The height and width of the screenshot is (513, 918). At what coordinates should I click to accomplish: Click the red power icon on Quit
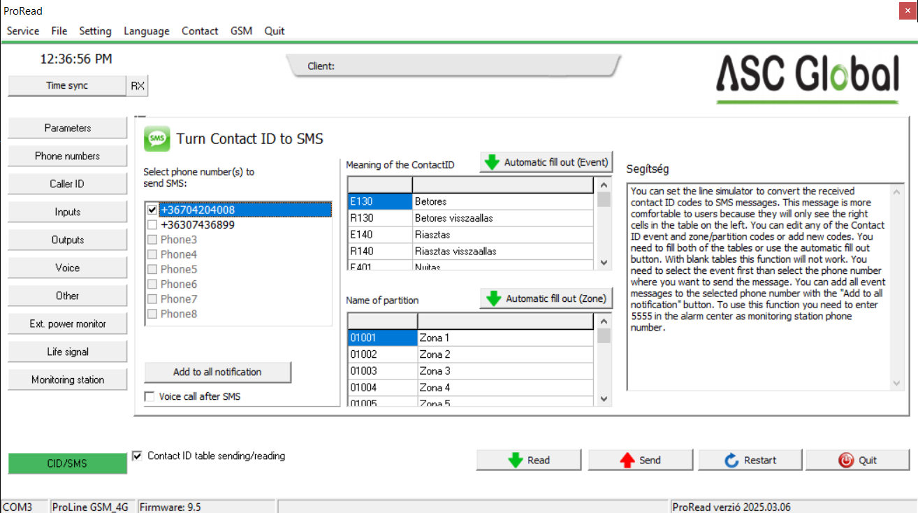click(846, 460)
